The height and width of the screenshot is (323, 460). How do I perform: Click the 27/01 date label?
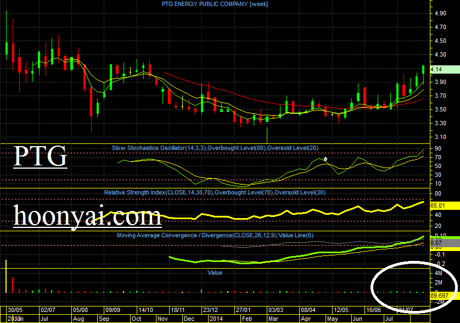[x=244, y=310]
